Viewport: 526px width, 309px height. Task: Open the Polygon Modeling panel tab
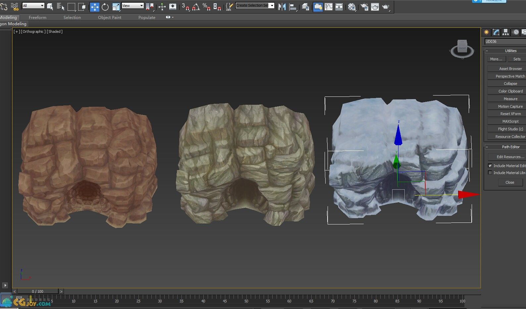14,24
